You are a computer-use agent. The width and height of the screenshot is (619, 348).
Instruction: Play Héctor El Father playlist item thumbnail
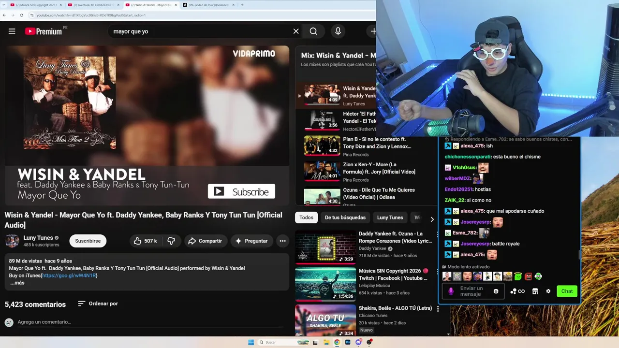click(322, 120)
